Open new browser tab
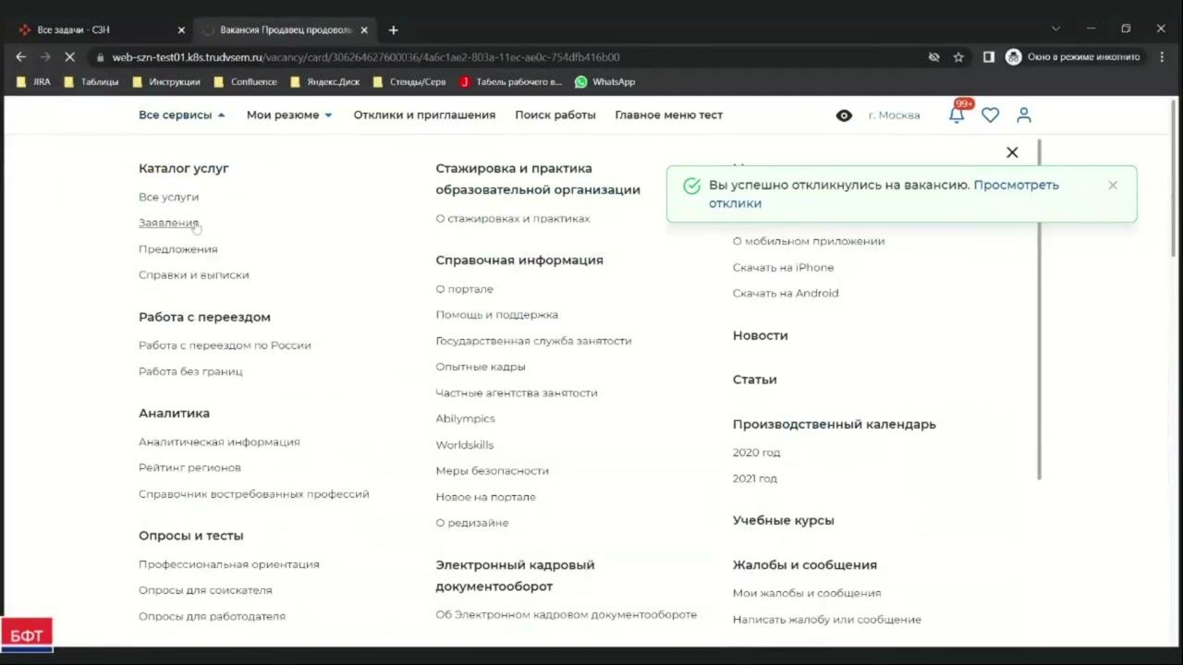 point(393,30)
